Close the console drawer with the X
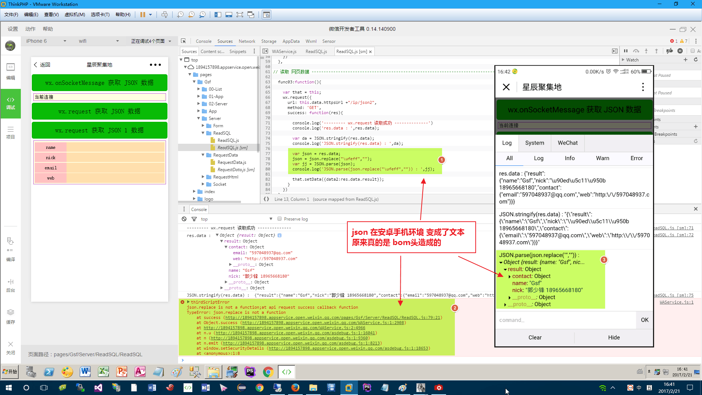The height and width of the screenshot is (395, 702). (696, 209)
